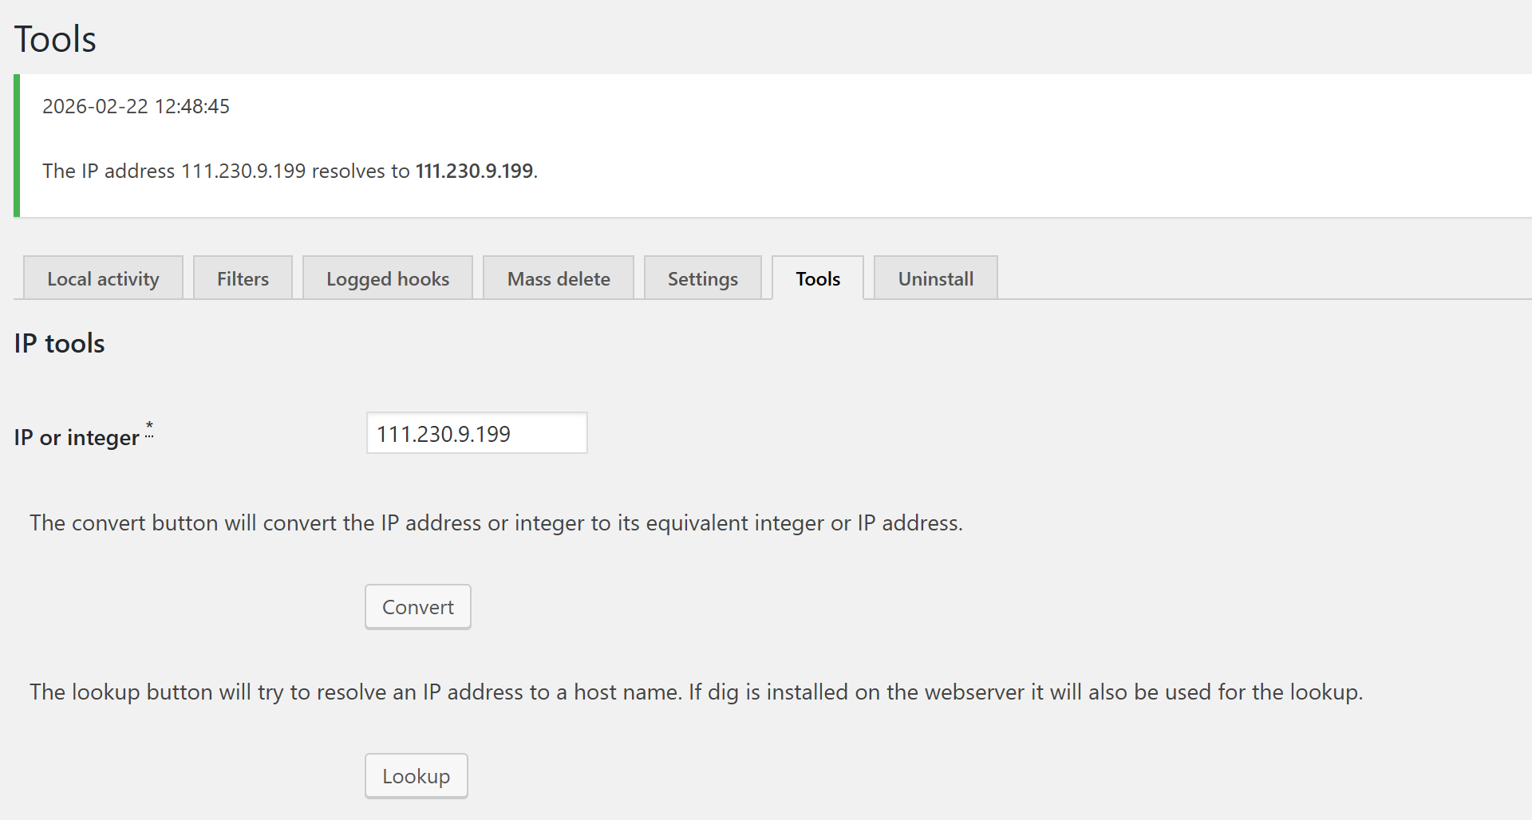Click the required asterisk beside IP or integer
The width and height of the screenshot is (1532, 820).
coord(149,427)
